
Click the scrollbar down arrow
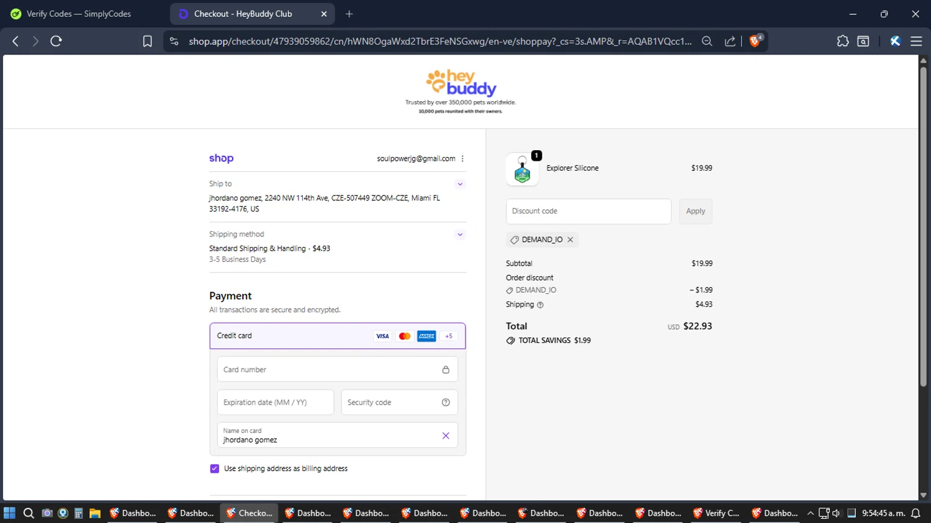pos(923,495)
